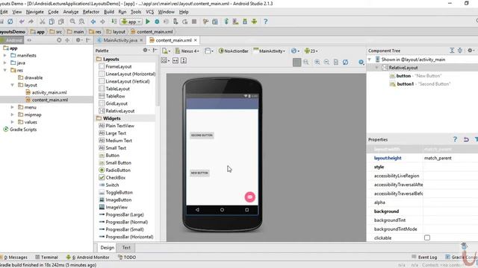
Task: Zoom in on the design preview
Action: [x=317, y=62]
